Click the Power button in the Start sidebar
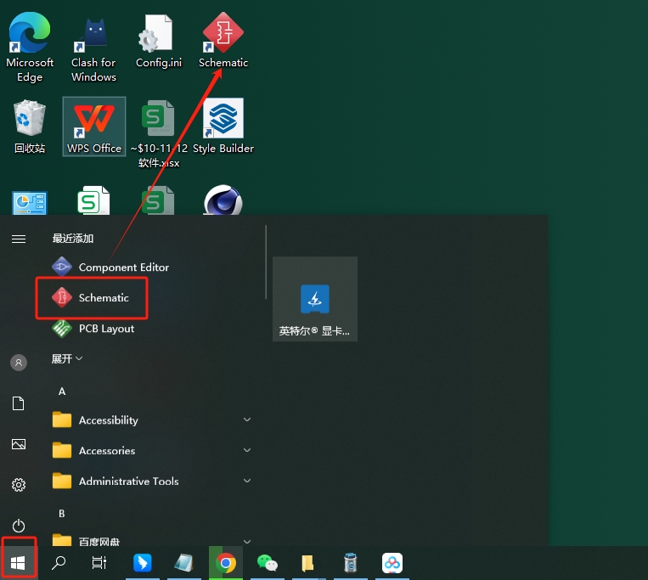This screenshot has width=648, height=580. click(19, 526)
